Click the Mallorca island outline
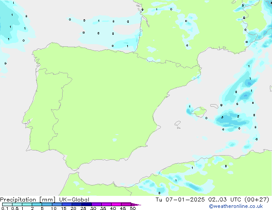Viewport: 272px width, 210px height. coord(199,112)
